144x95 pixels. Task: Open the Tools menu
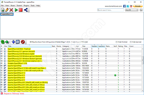coord(33,6)
